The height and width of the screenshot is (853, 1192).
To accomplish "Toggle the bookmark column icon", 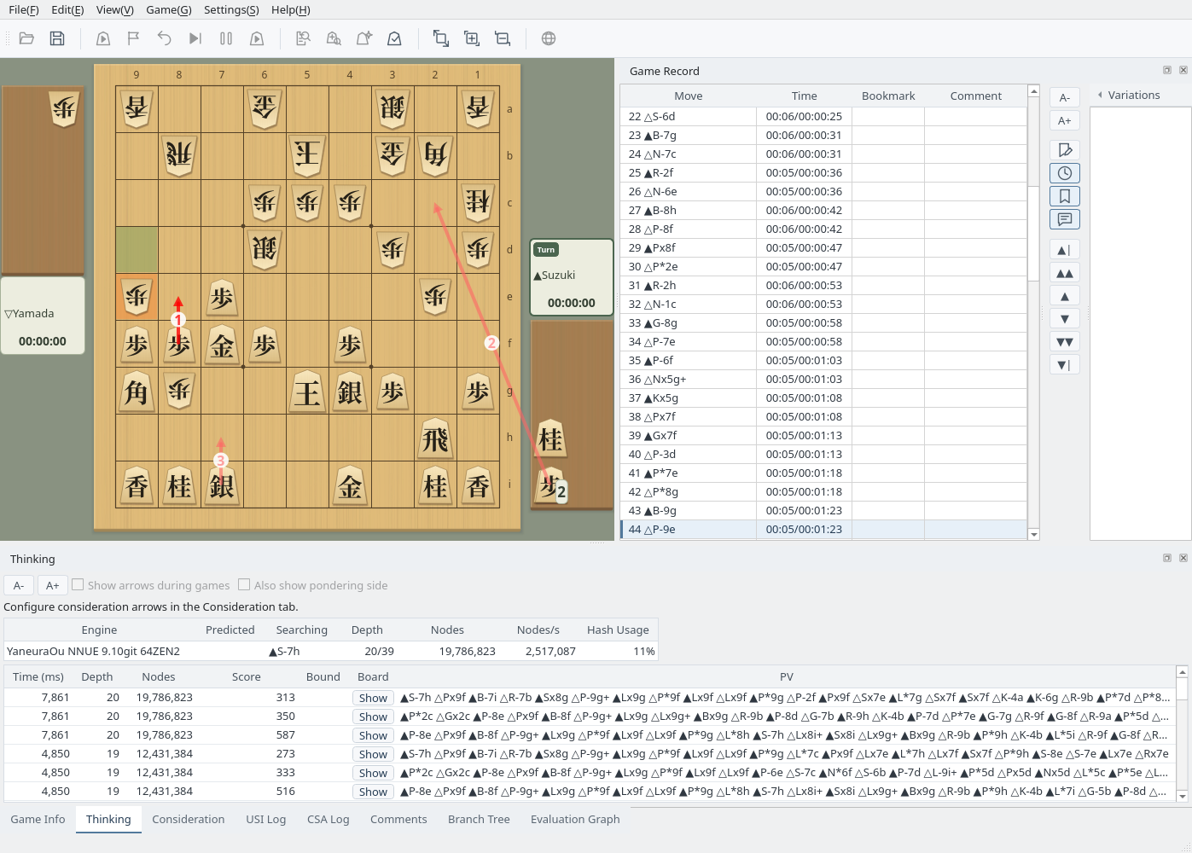I will 1065,196.
